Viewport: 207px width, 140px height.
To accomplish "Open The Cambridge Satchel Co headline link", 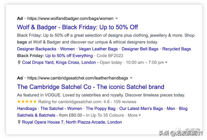I will [91, 87].
